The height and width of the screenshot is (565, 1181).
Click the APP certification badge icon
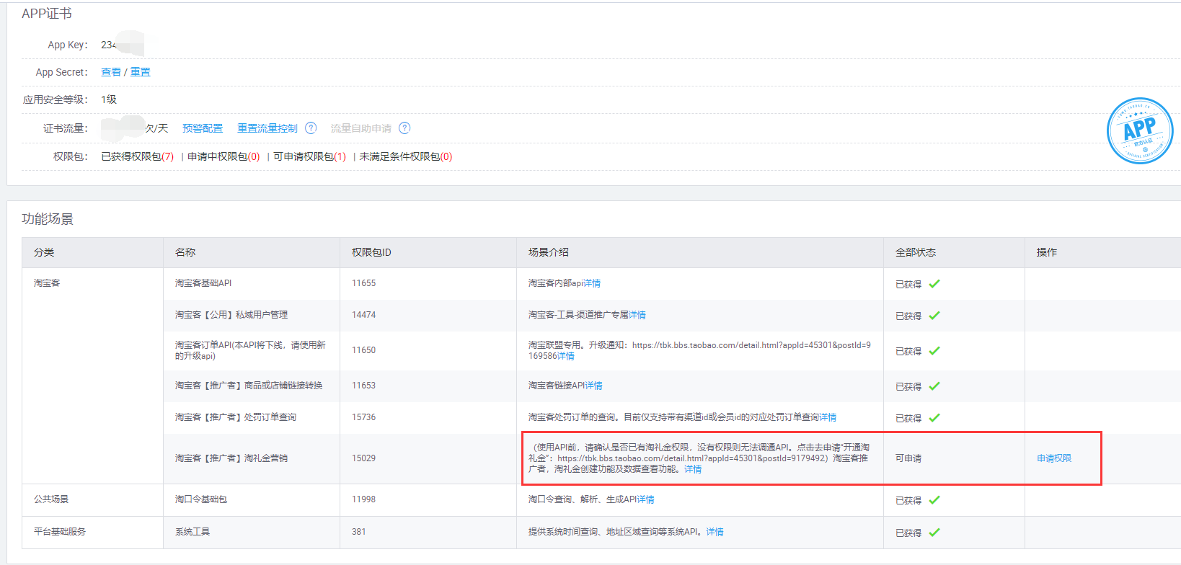pyautogui.click(x=1140, y=130)
